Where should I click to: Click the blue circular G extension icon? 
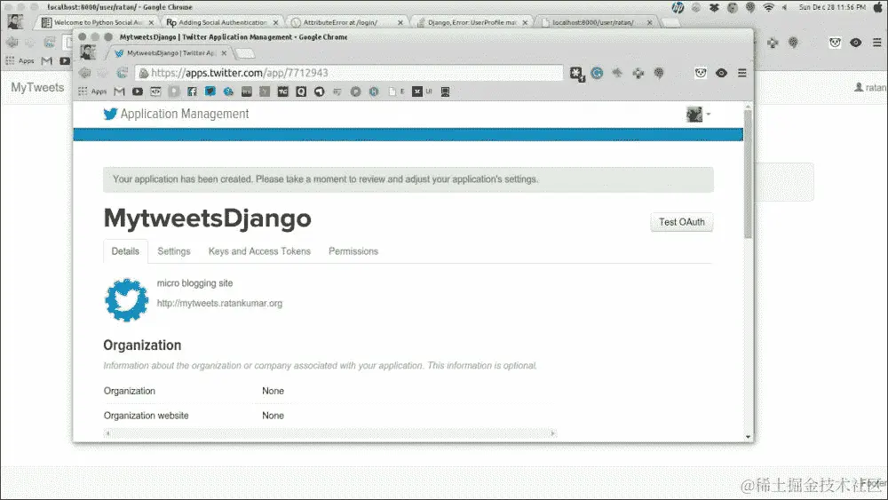(x=597, y=73)
